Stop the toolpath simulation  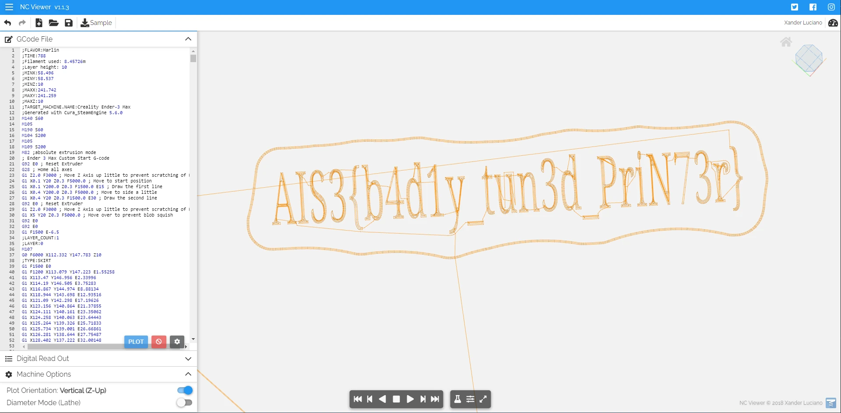tap(396, 399)
